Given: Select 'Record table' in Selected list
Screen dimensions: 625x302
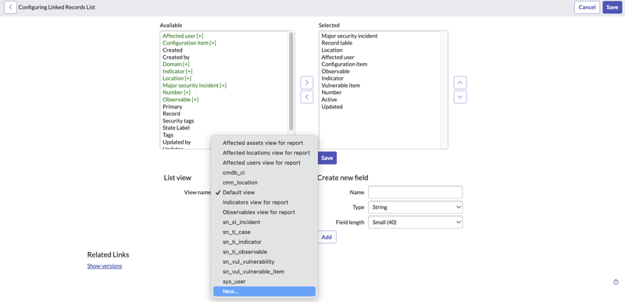Looking at the screenshot, I should click(x=337, y=43).
